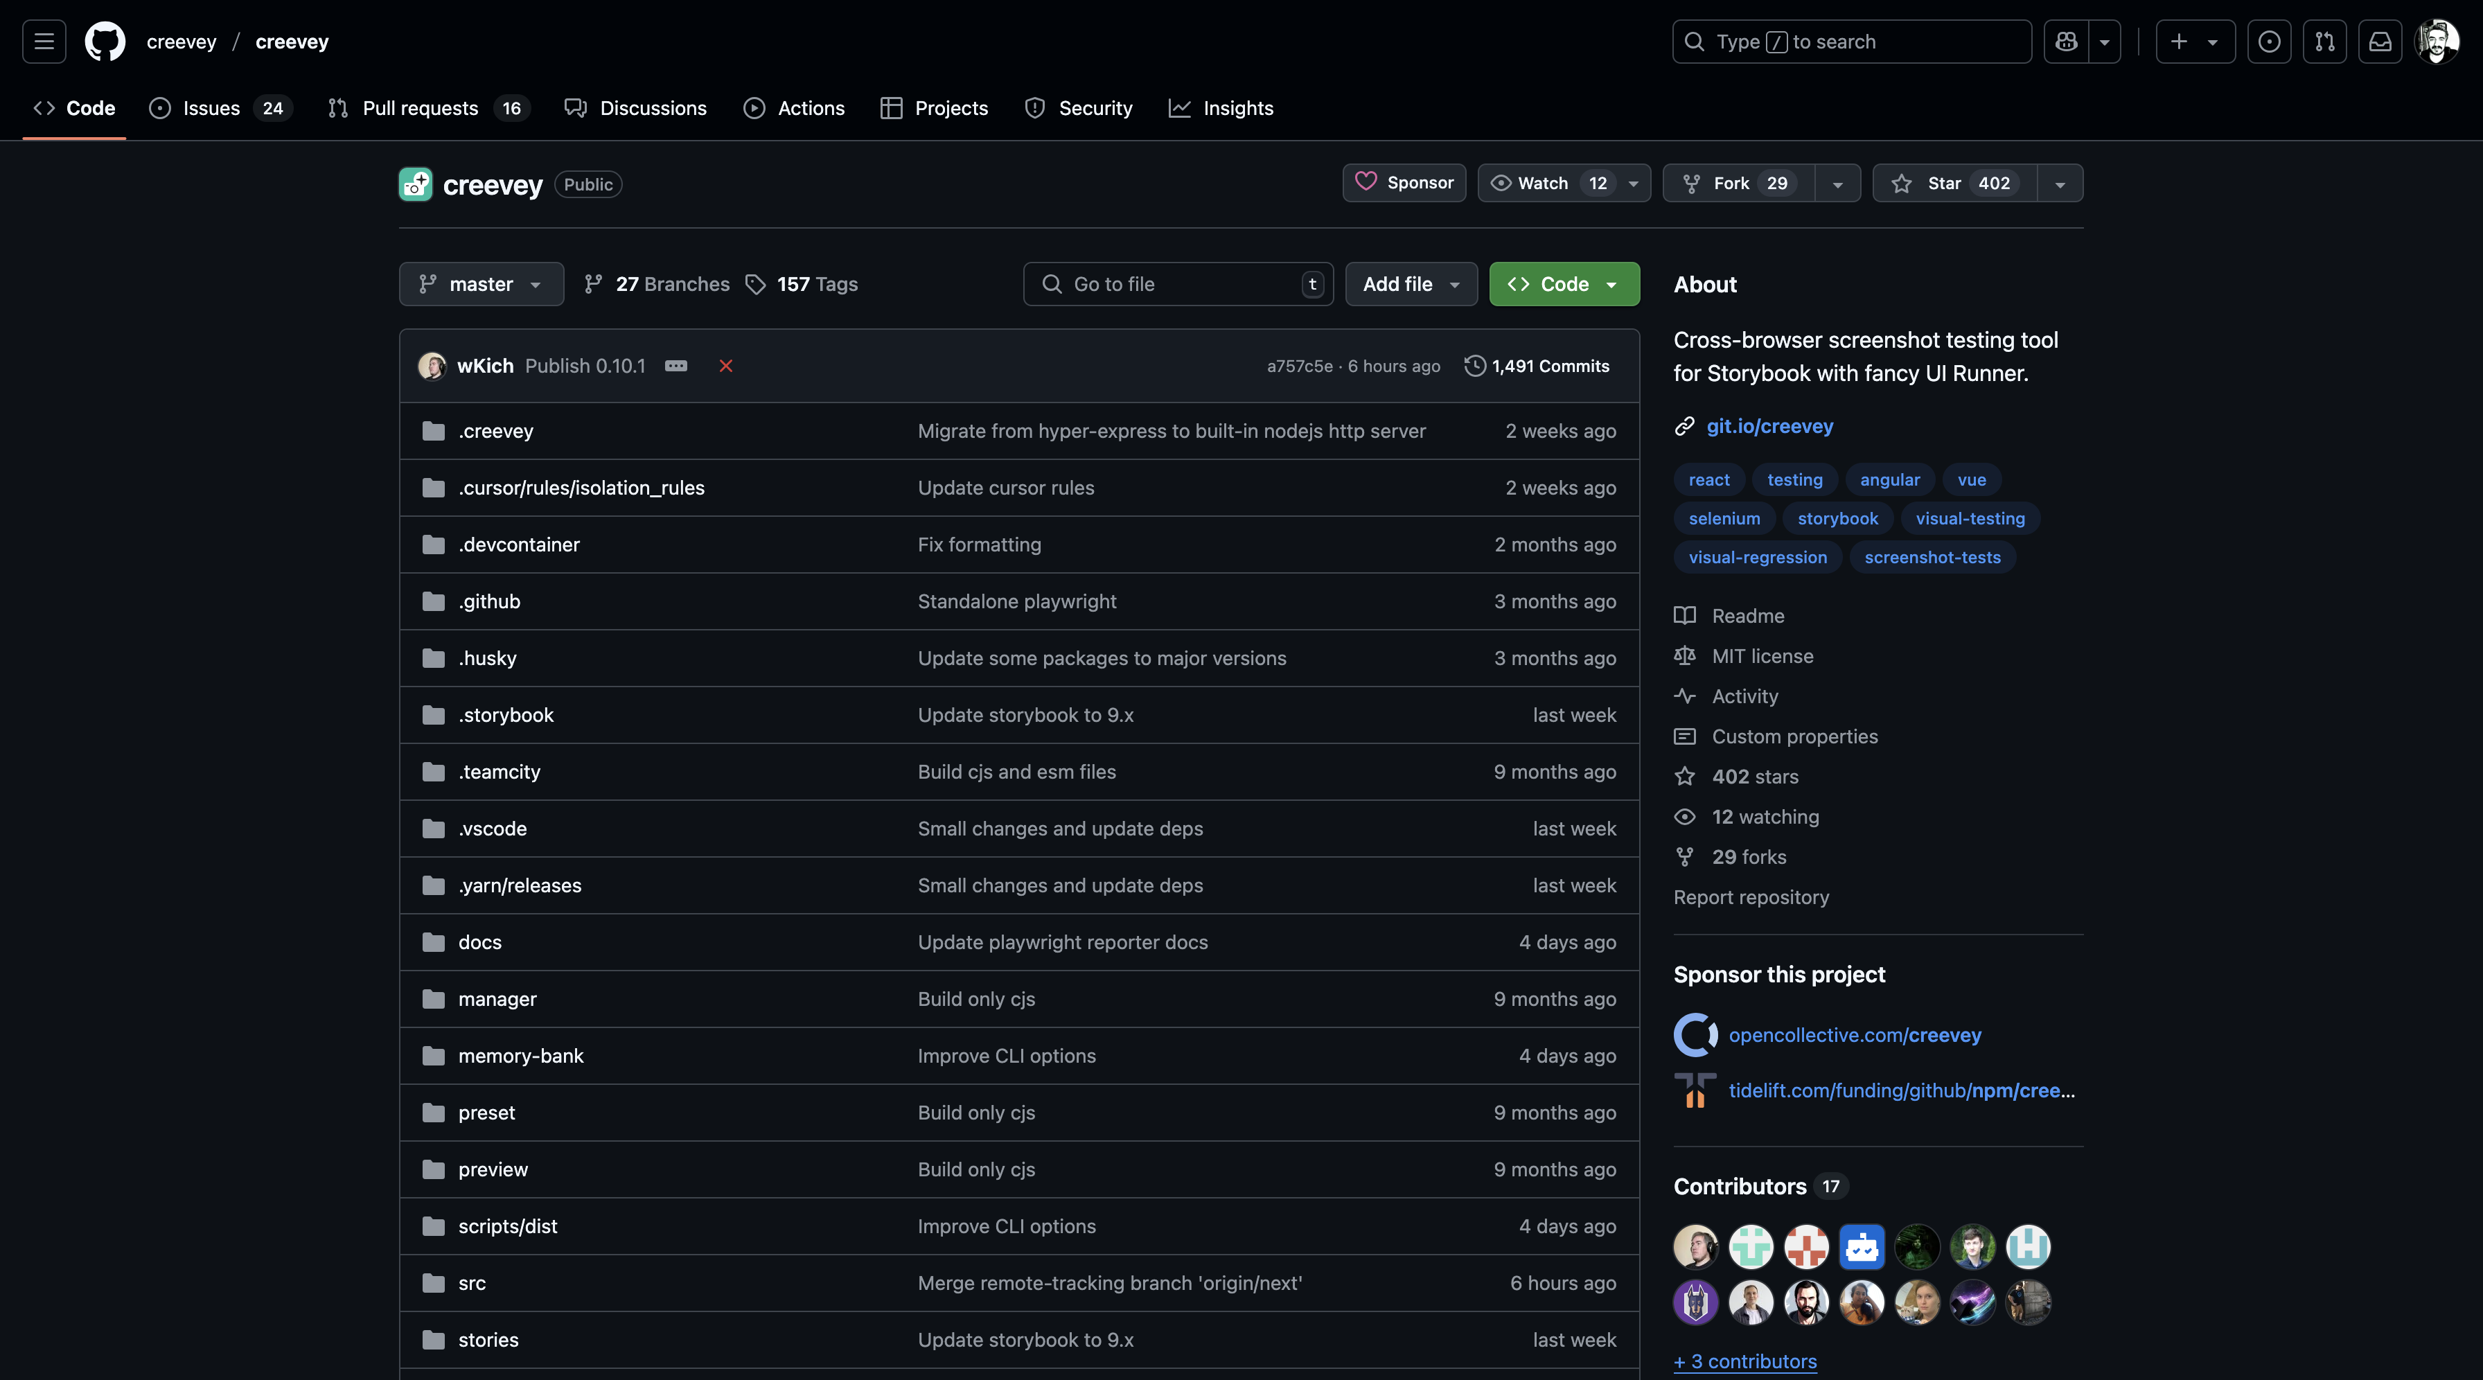Open Copilot chat icon in header
Screen dimensions: 2483x1380
(2066, 42)
